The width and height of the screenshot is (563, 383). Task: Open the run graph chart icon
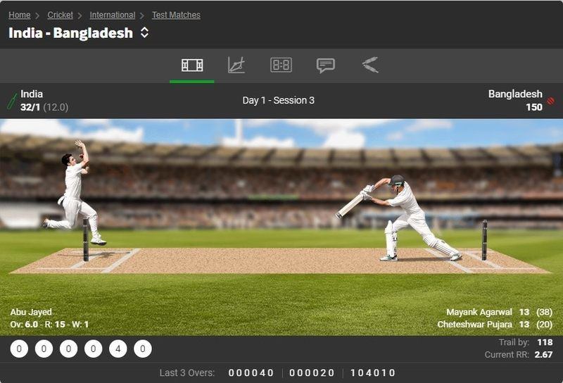tap(236, 65)
